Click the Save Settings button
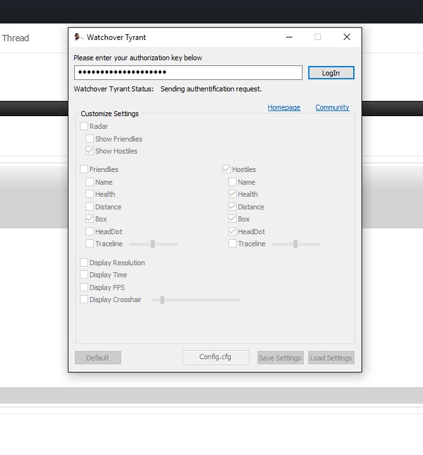This screenshot has width=423, height=455. pos(280,358)
